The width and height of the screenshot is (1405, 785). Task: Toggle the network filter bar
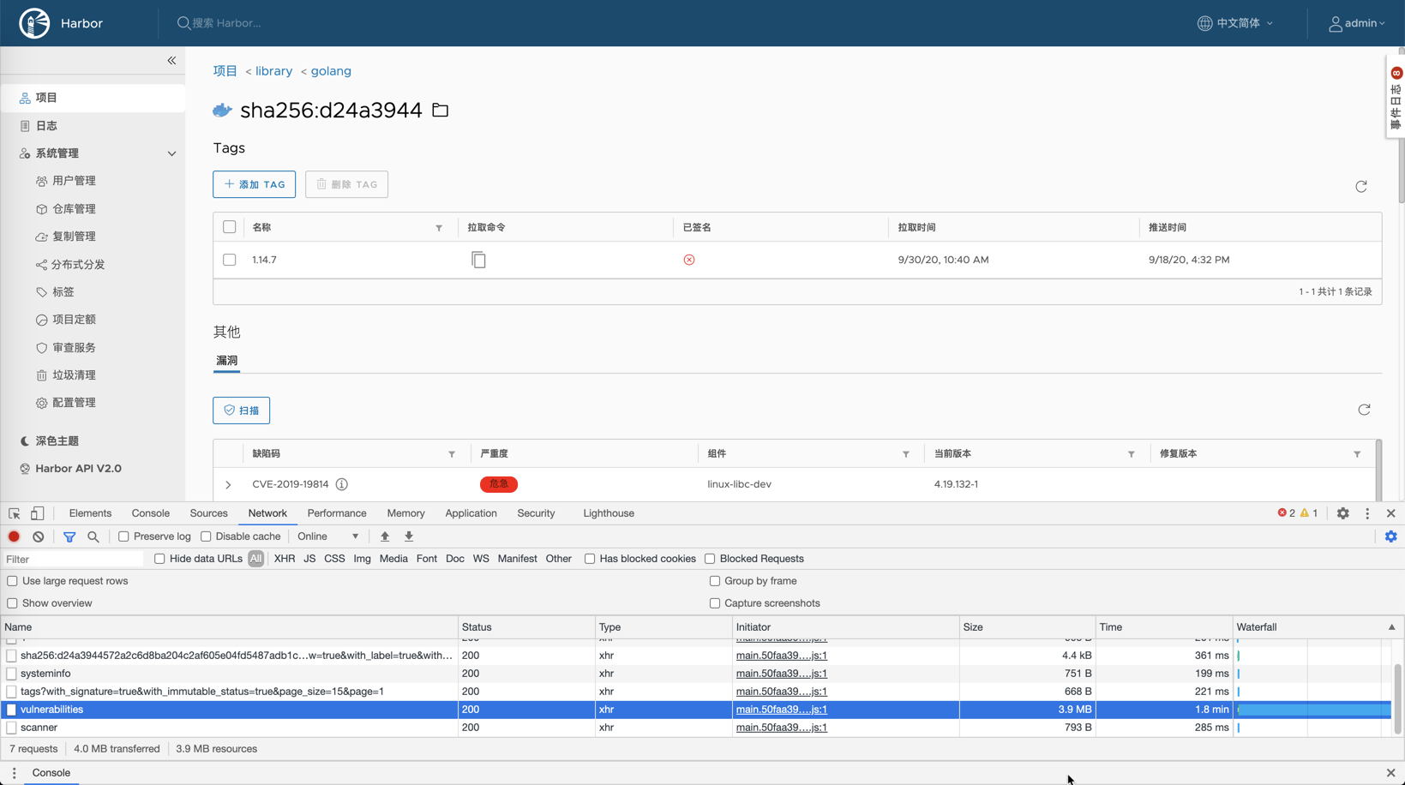(69, 536)
